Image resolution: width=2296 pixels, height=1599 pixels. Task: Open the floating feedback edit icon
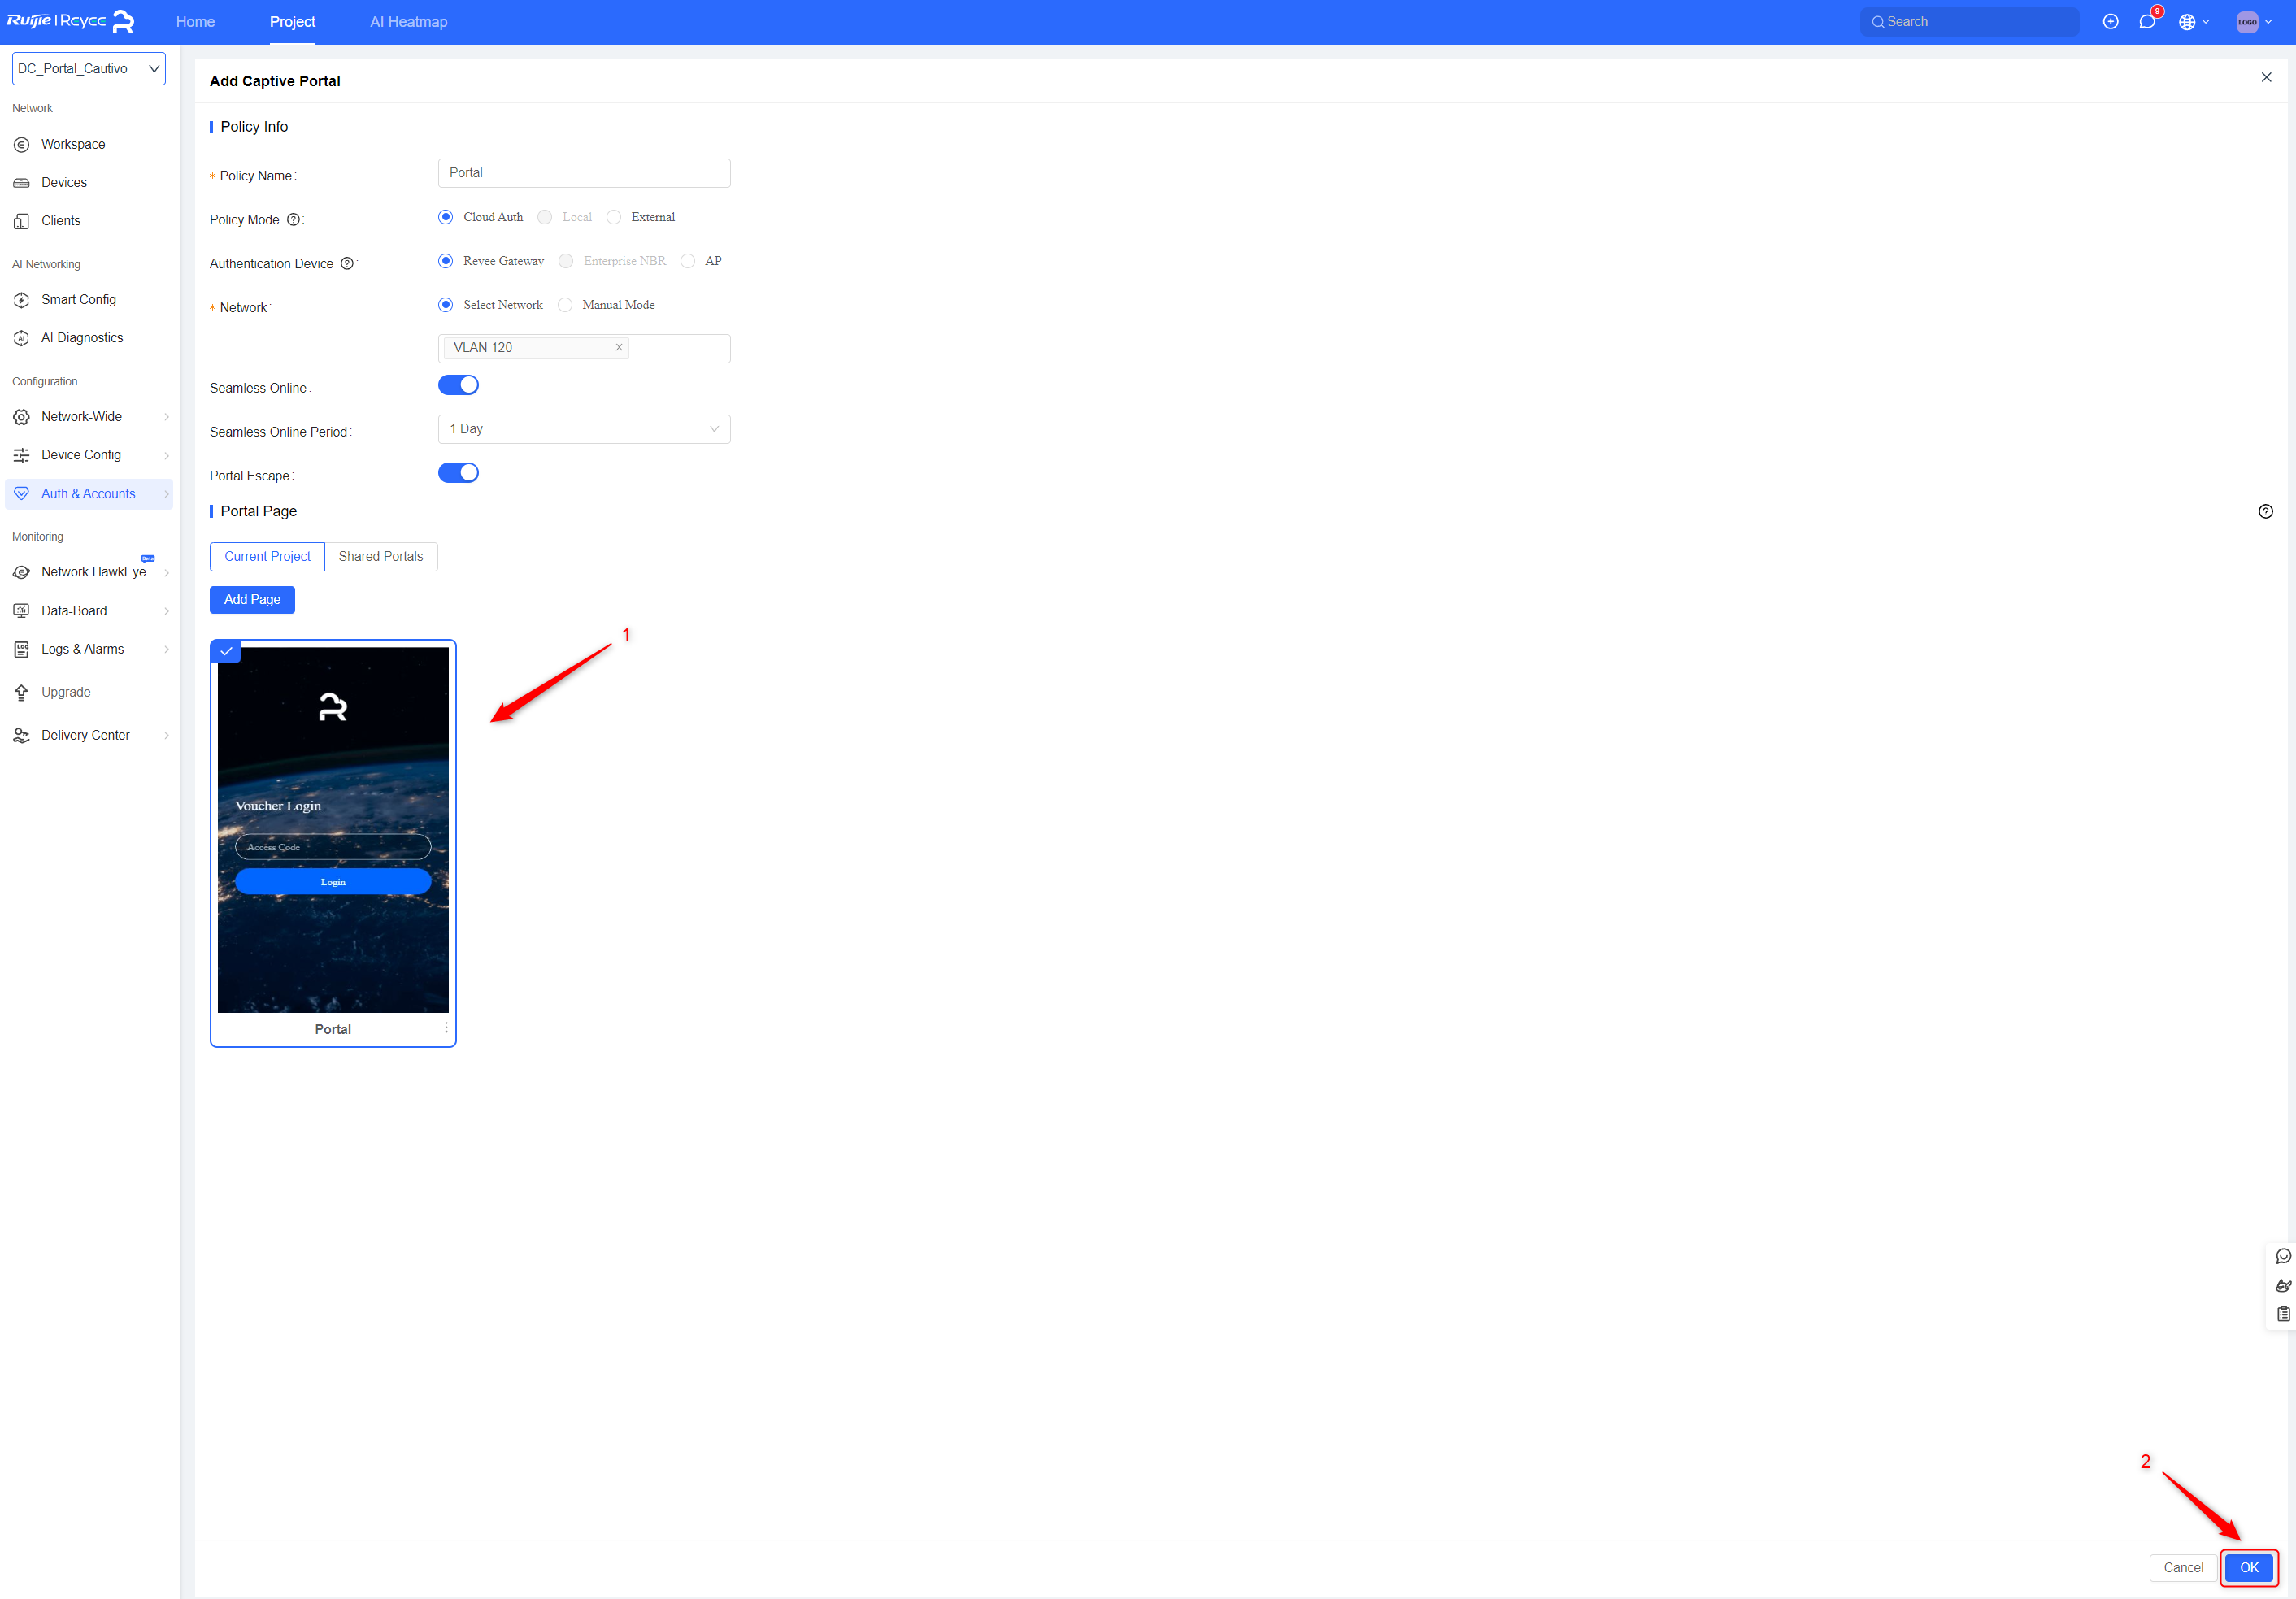pos(2283,1285)
